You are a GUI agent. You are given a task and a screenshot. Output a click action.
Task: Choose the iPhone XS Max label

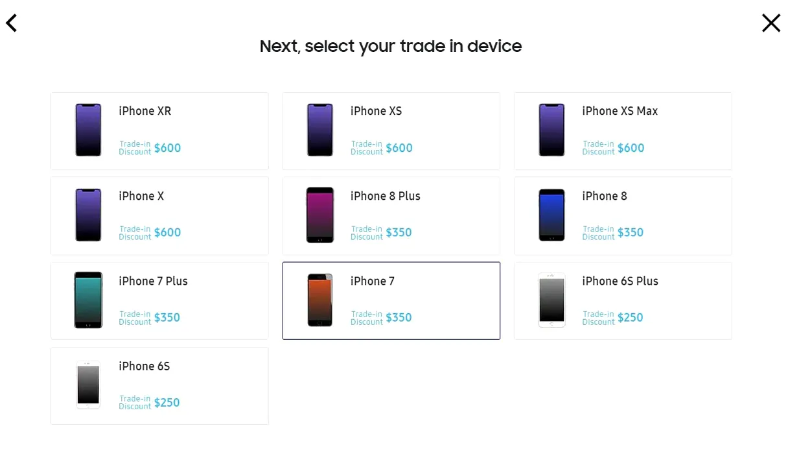(x=620, y=111)
